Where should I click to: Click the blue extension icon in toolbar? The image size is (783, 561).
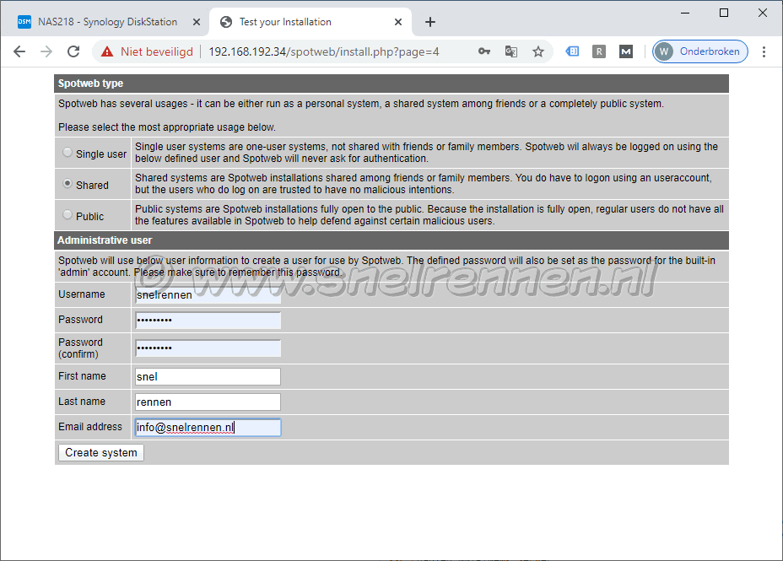tap(572, 51)
